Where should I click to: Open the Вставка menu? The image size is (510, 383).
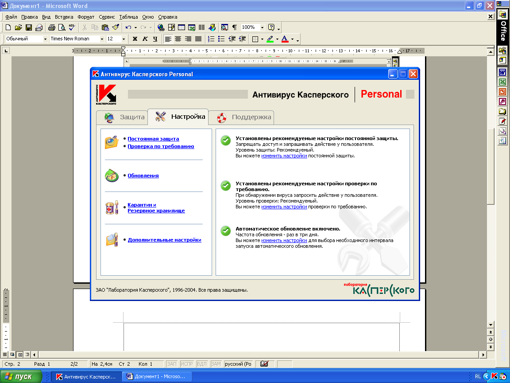(64, 17)
